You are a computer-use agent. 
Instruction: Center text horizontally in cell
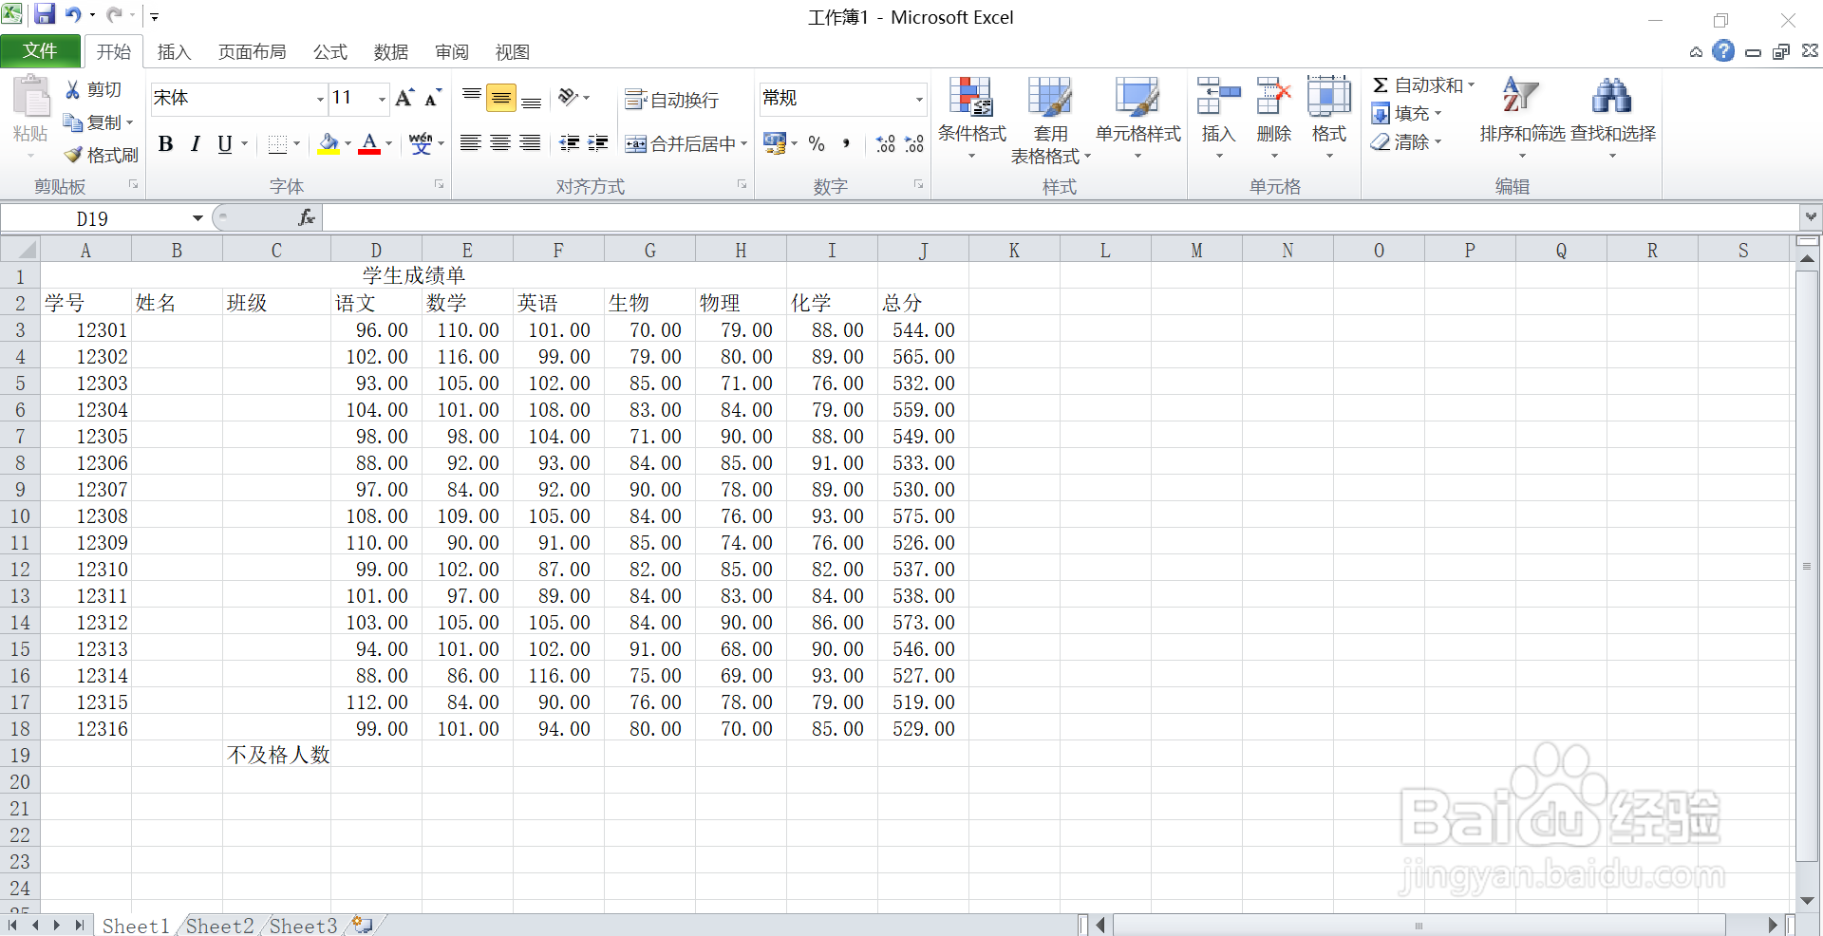[500, 143]
